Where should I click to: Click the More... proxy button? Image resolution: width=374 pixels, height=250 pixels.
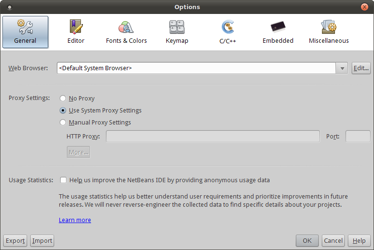(x=79, y=152)
